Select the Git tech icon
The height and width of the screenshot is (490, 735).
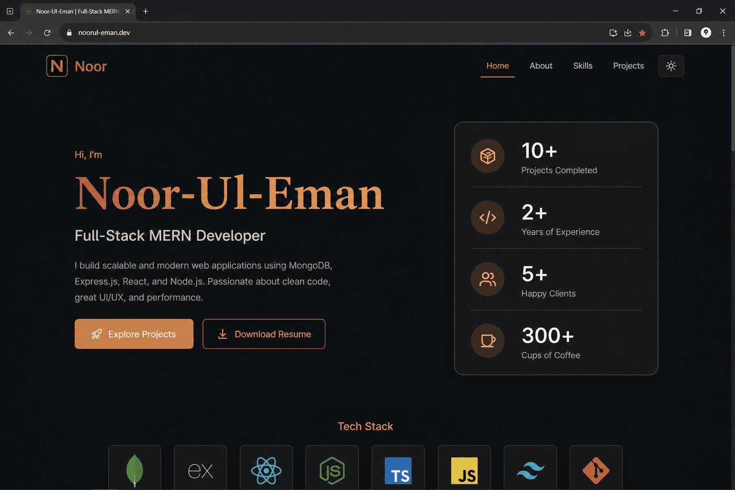(596, 470)
